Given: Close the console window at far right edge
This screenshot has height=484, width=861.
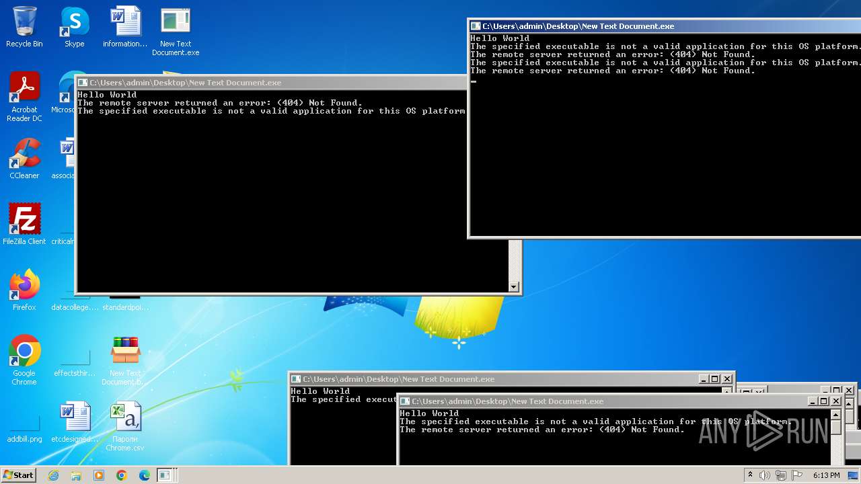Looking at the screenshot, I should click(x=849, y=390).
